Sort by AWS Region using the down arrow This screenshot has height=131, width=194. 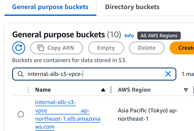(186, 90)
